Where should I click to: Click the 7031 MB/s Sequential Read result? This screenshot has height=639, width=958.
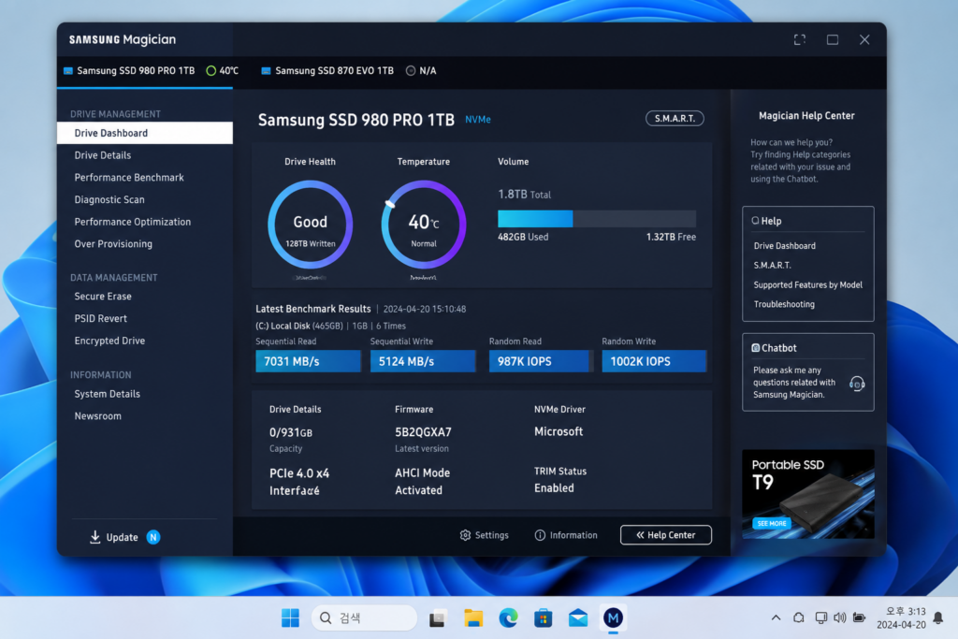coord(308,361)
